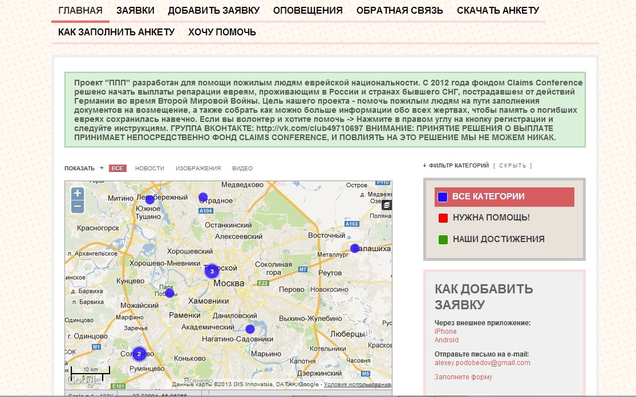Open the map layers switcher icon

(x=387, y=205)
